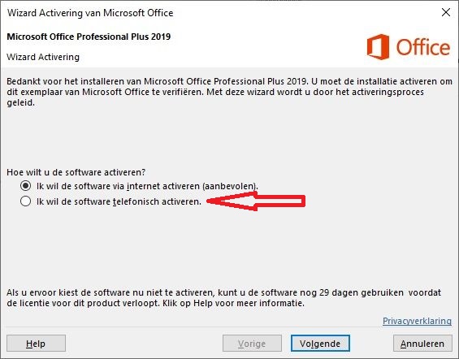
Task: Go to next step with Volgende
Action: (320, 344)
